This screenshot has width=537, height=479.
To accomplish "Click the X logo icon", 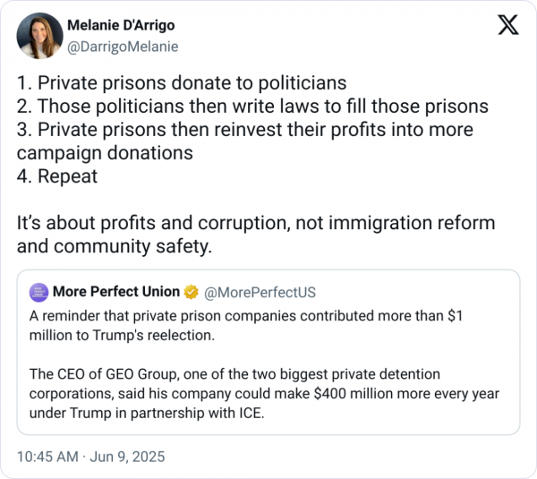I will [x=508, y=25].
